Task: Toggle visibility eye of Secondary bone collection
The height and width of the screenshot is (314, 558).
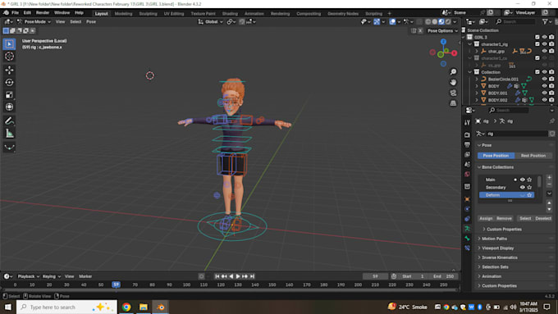Action: coord(522,188)
